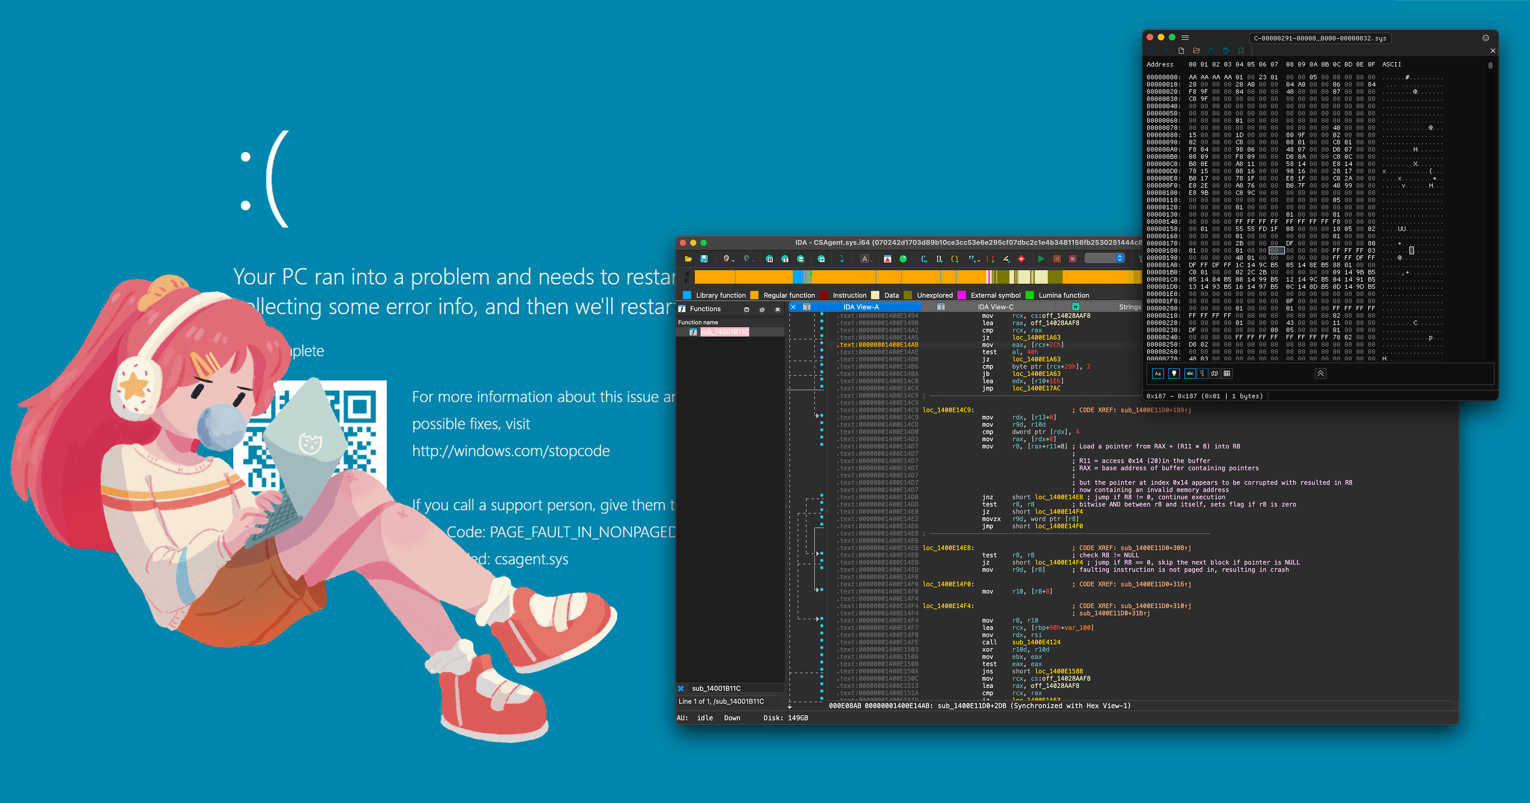Switch to the Strings tab
Image resolution: width=1530 pixels, height=803 pixels.
(1129, 307)
